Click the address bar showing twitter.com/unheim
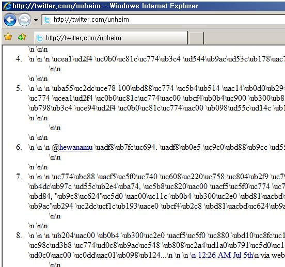This screenshot has height=267, width=285. point(164,20)
